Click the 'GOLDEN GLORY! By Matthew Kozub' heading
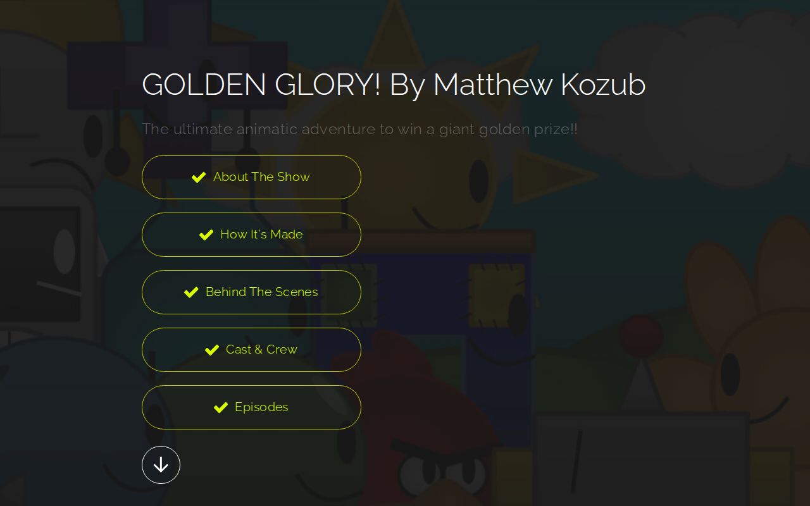This screenshot has height=506, width=810. (x=393, y=85)
